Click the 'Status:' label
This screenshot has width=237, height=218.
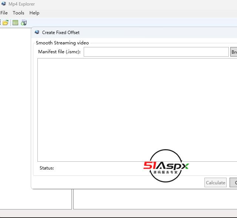pos(47,168)
